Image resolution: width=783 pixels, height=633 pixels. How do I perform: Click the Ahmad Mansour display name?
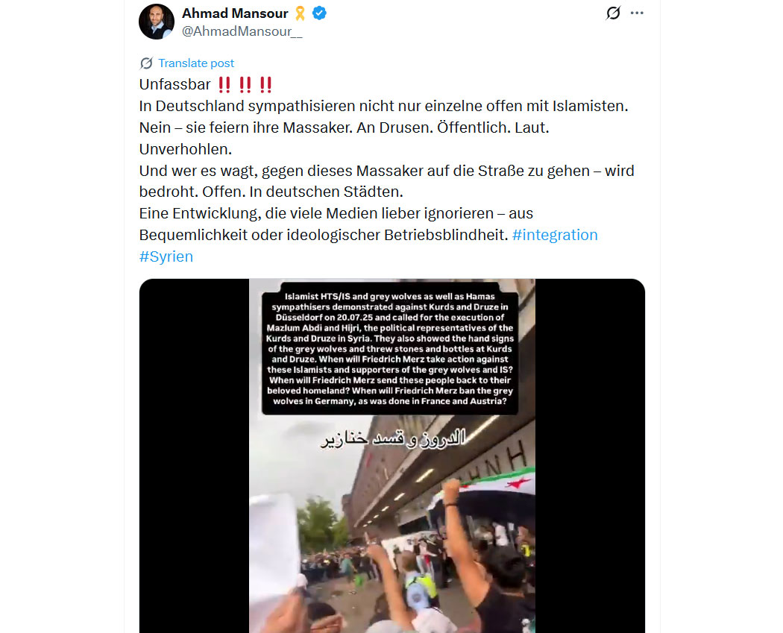(235, 13)
